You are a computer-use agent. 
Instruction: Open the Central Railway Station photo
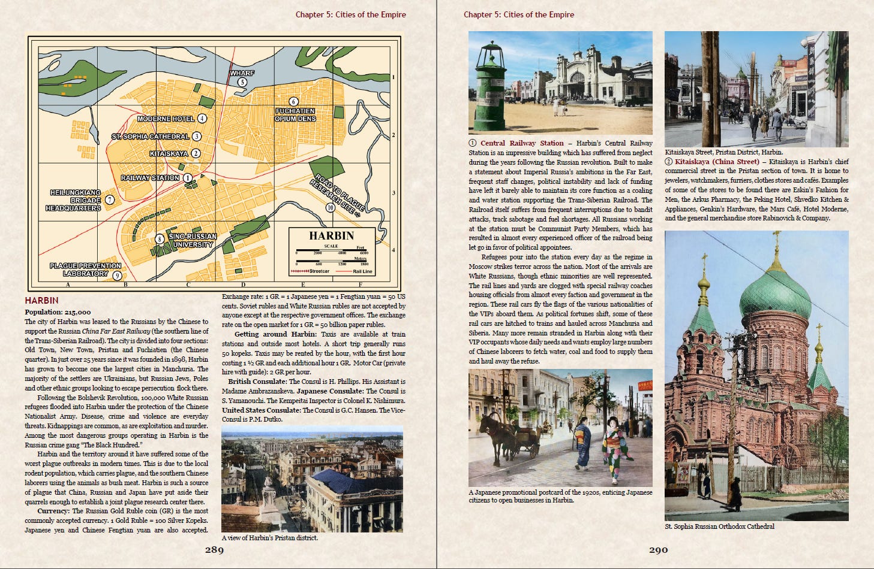560,83
